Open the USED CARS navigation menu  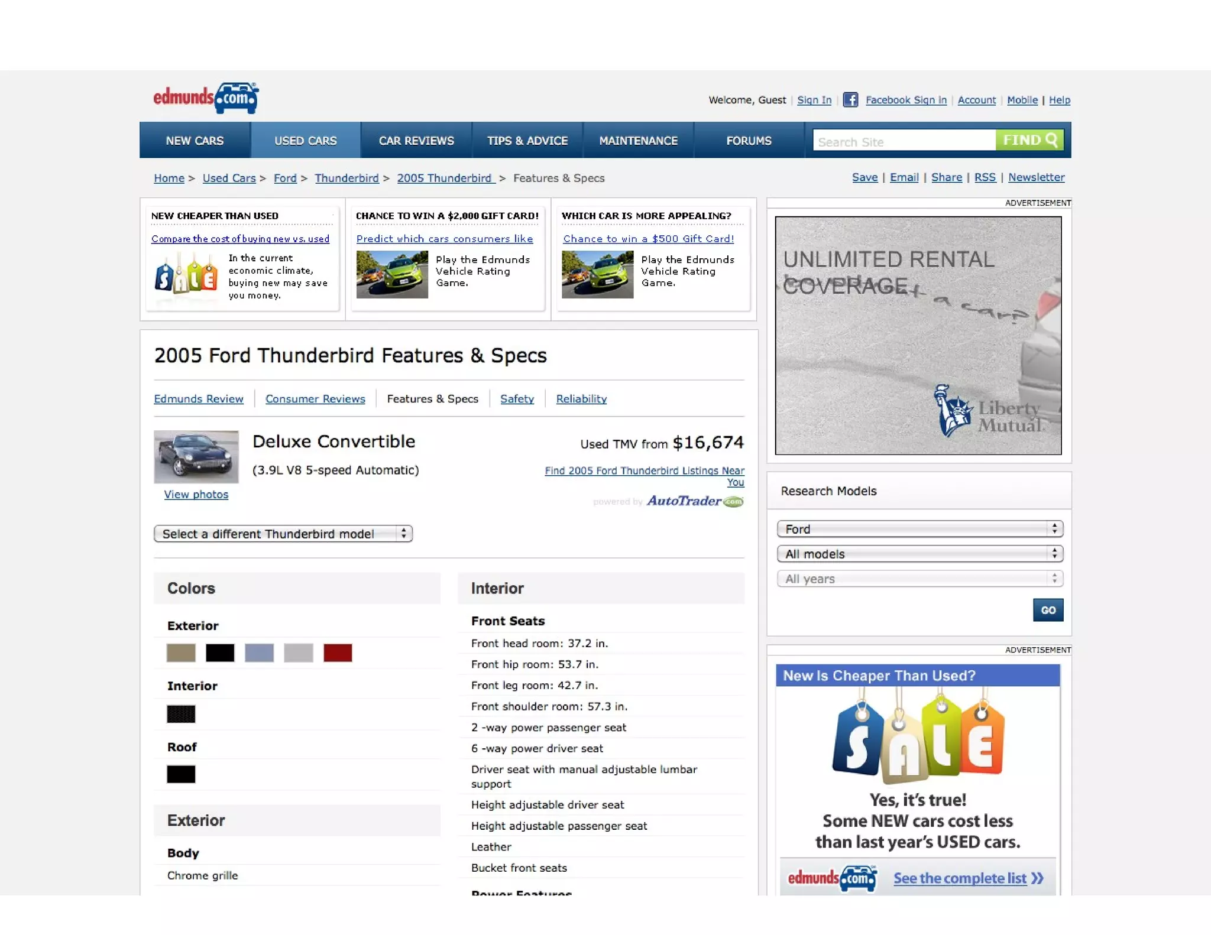[305, 141]
